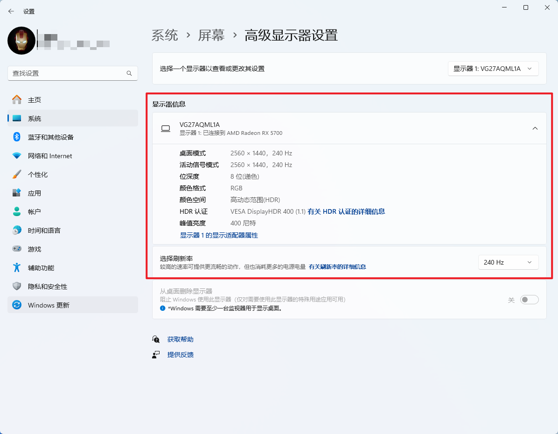The width and height of the screenshot is (558, 434).
Task: Click the 桌面模式 value 2560 × 1440, 240 Hz
Action: [x=261, y=154]
